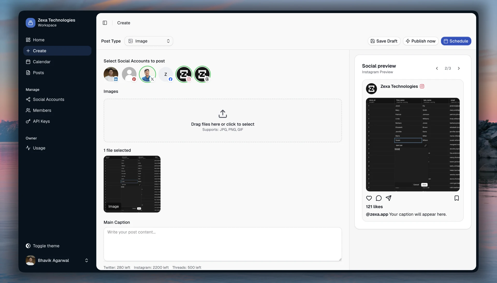Toggle the sidebar panel icon

[x=105, y=23]
